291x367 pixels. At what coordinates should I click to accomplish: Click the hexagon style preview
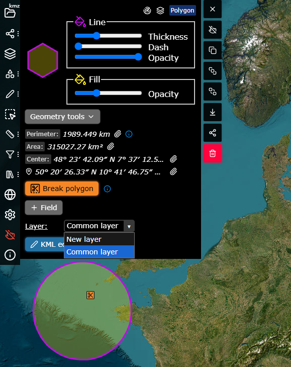[x=43, y=60]
